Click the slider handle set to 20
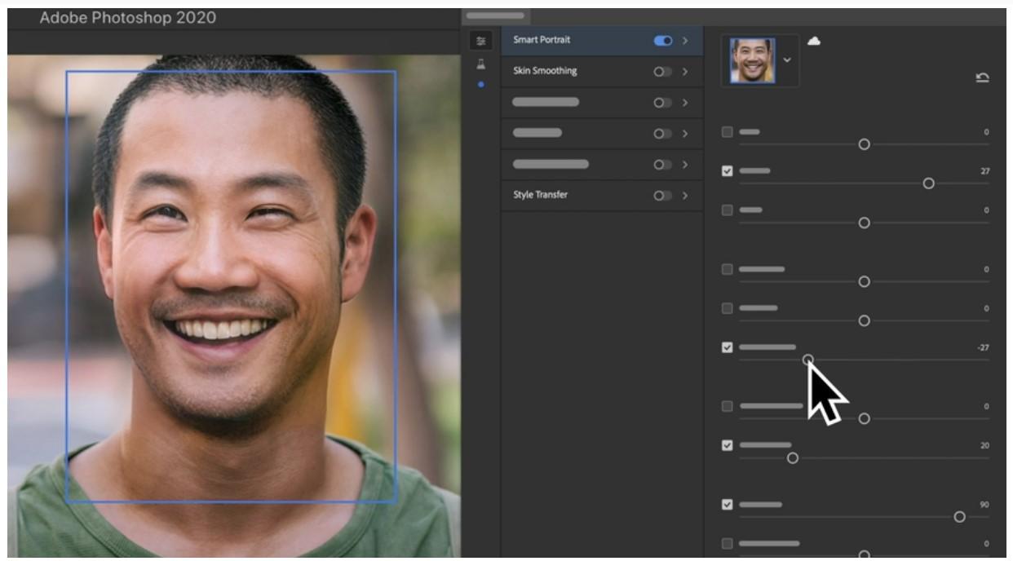This screenshot has height=561, width=1013. 792,458
